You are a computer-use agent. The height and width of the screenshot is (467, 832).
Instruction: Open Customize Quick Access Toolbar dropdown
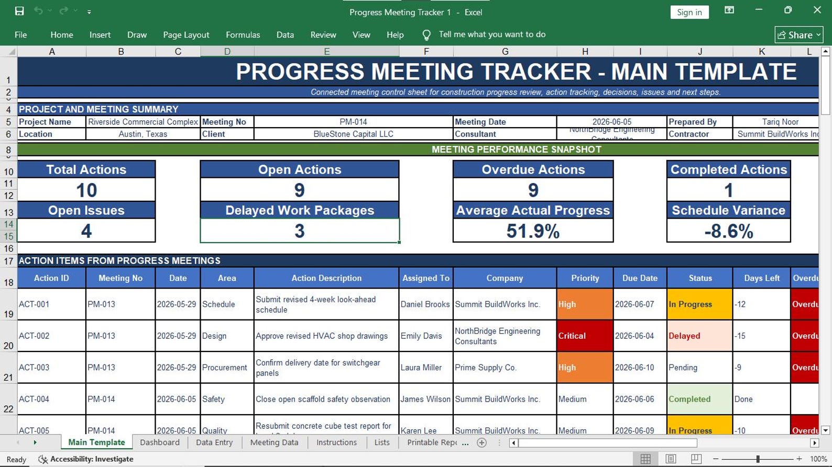click(x=89, y=12)
